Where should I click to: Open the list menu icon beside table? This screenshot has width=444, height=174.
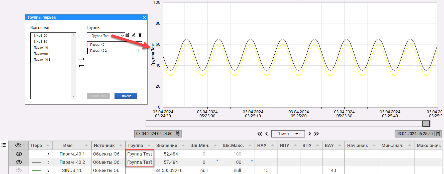pyautogui.click(x=4, y=145)
